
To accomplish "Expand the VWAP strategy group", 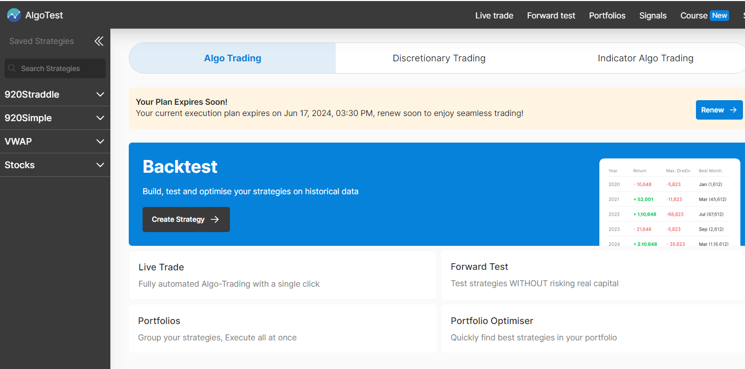I will pos(100,142).
